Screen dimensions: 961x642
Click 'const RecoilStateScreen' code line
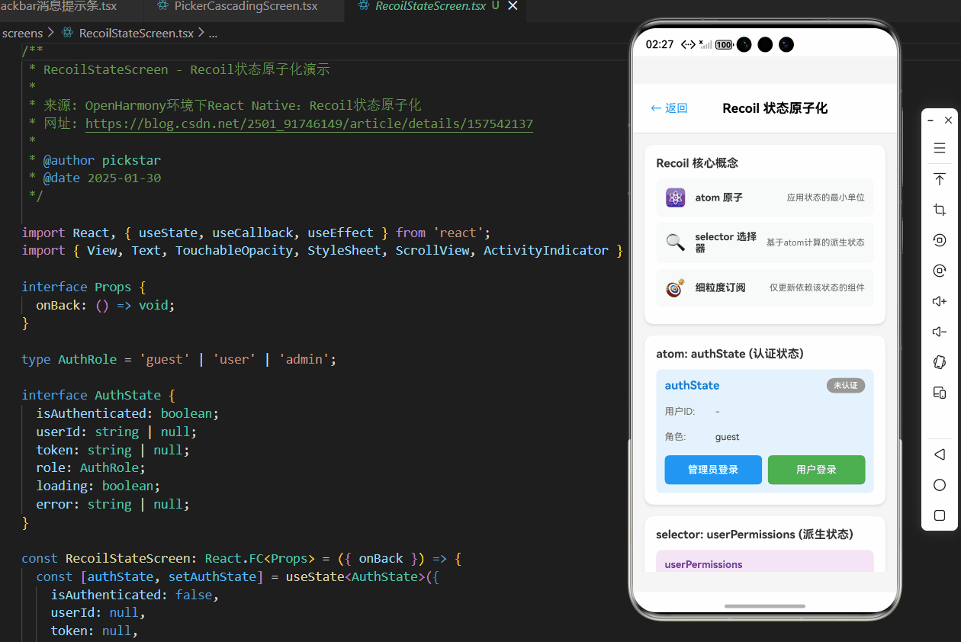point(241,558)
